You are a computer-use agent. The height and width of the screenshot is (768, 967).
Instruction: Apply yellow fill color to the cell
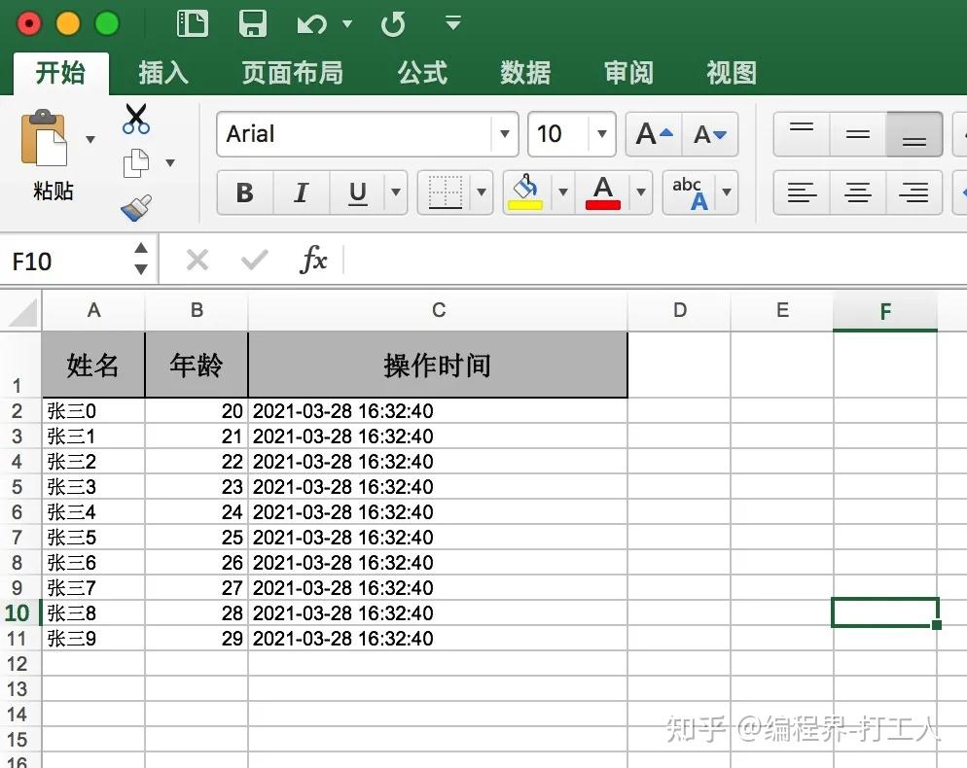click(525, 192)
